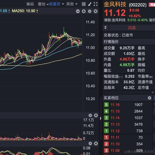
Task: Click the 流通股本 33.9亿 value
Action: pyautogui.click(x=129, y=82)
